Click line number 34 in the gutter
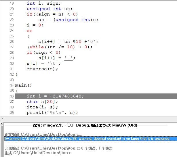This screenshot has width=177, height=157. (x=12, y=85)
